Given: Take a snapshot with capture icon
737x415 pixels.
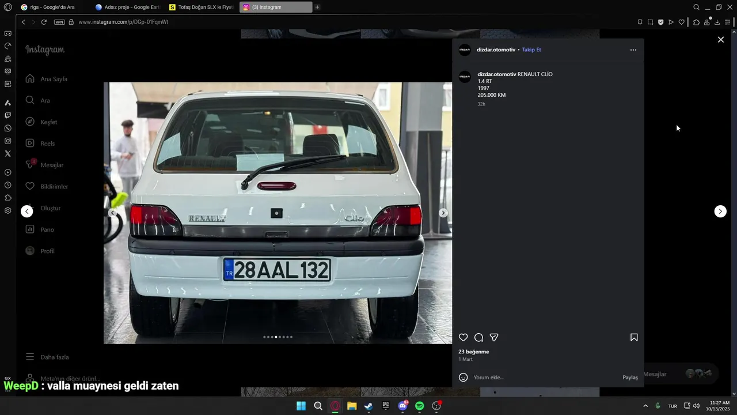Looking at the screenshot, I should (x=650, y=22).
